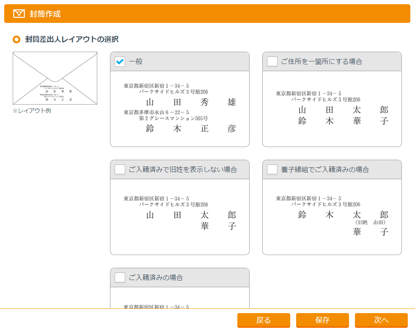
Task: Click the 養子縁組でご入籍済みの場合 label text
Action: [x=325, y=170]
